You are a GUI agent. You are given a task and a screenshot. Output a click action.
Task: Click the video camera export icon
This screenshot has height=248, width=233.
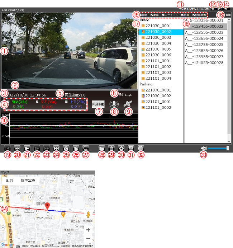[76, 148]
